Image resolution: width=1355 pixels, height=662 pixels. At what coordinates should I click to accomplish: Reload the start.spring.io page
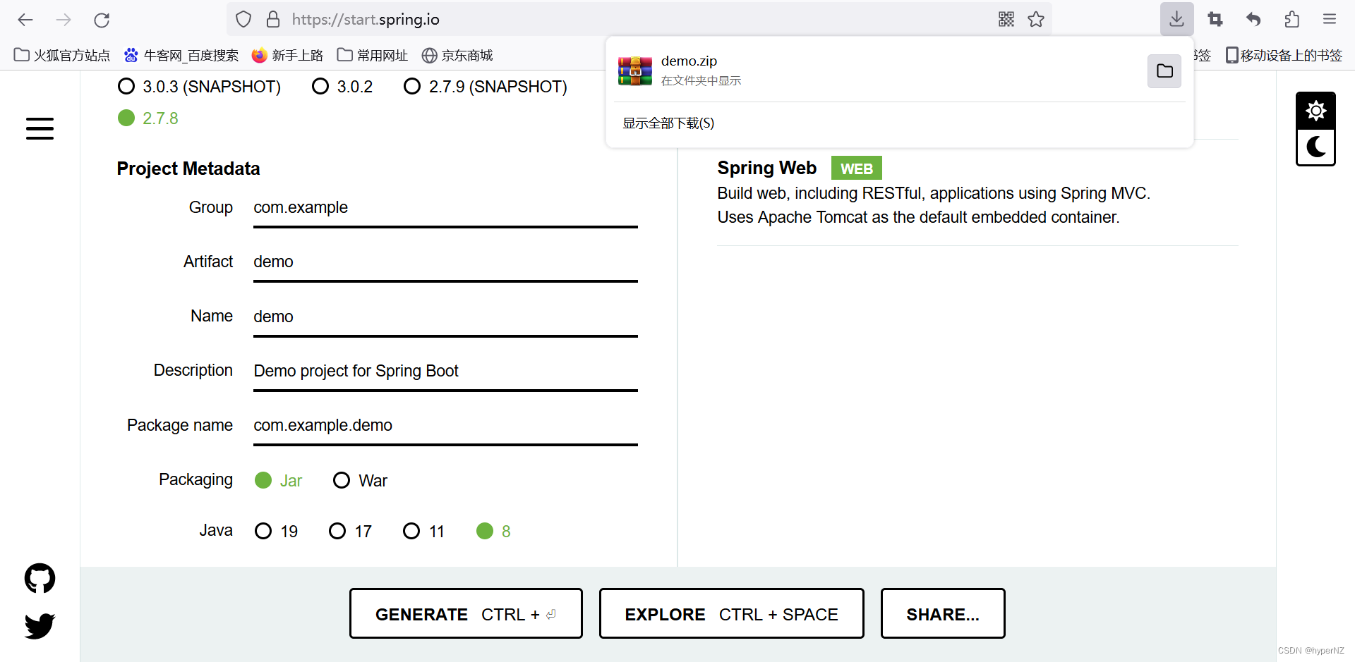(102, 20)
